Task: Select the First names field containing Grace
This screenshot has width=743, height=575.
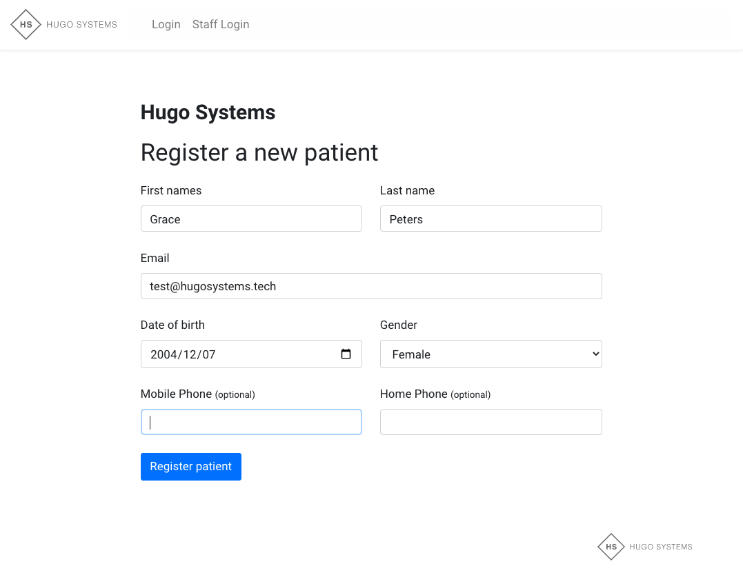Action: tap(250, 219)
